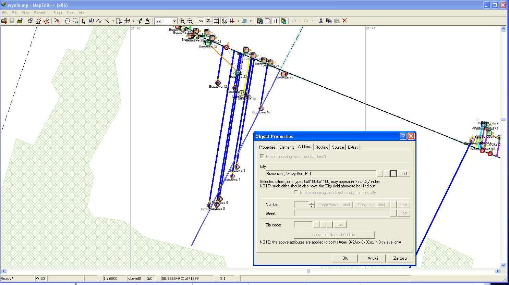
Task: Click the Anuluj button
Action: coord(373,258)
